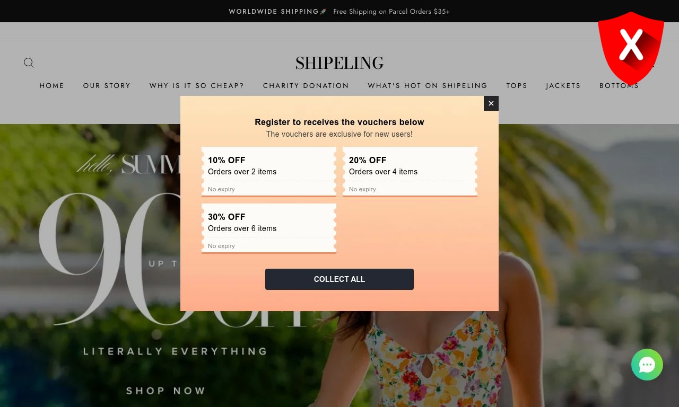Open the OUR STORY page

[107, 85]
